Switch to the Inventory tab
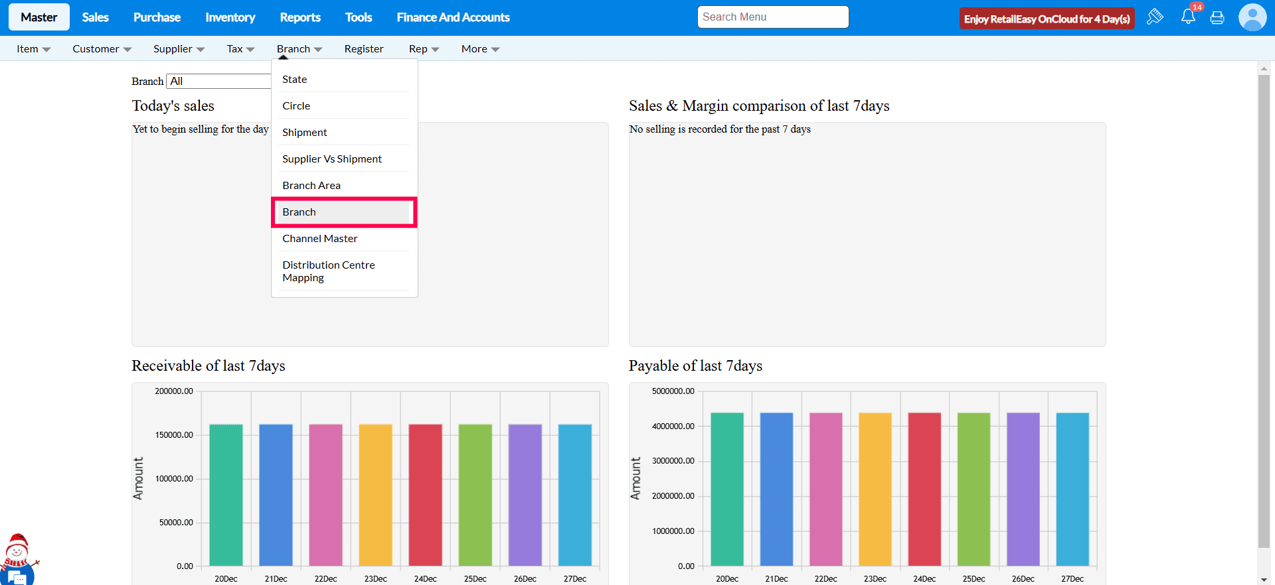 [x=230, y=17]
